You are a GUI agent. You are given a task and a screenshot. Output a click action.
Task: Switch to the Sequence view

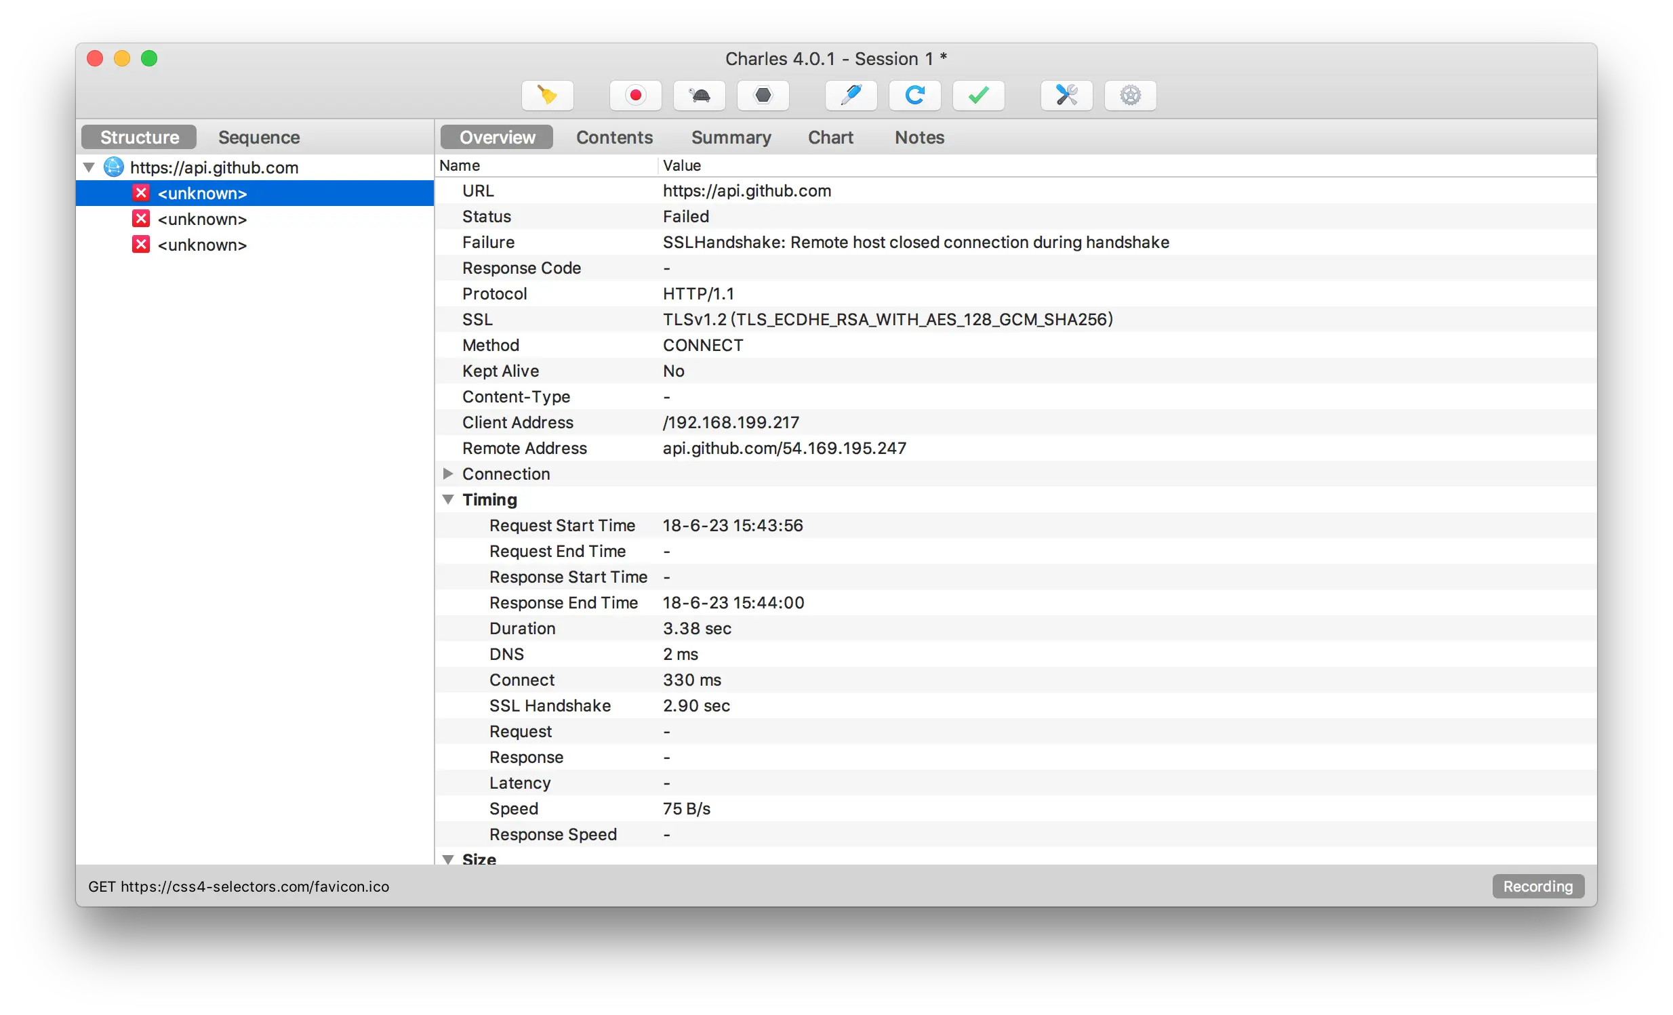pos(259,137)
